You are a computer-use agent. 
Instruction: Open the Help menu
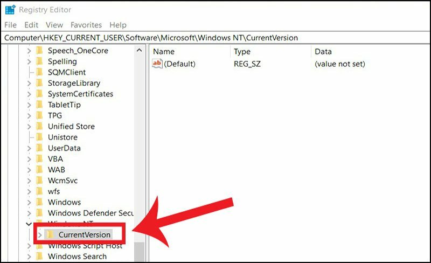point(118,25)
